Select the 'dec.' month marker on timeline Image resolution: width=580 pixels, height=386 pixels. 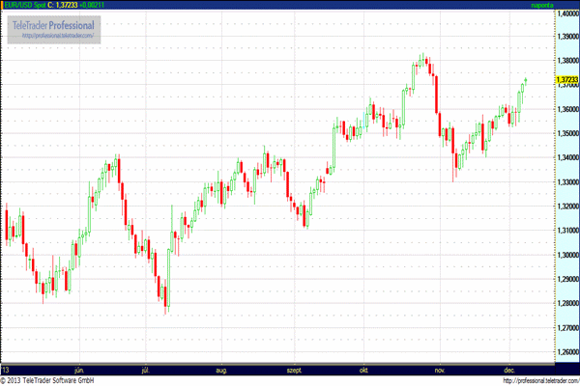509,371
